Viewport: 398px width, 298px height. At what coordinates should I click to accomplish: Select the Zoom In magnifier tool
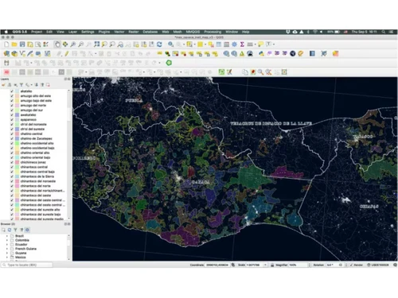tap(73, 45)
